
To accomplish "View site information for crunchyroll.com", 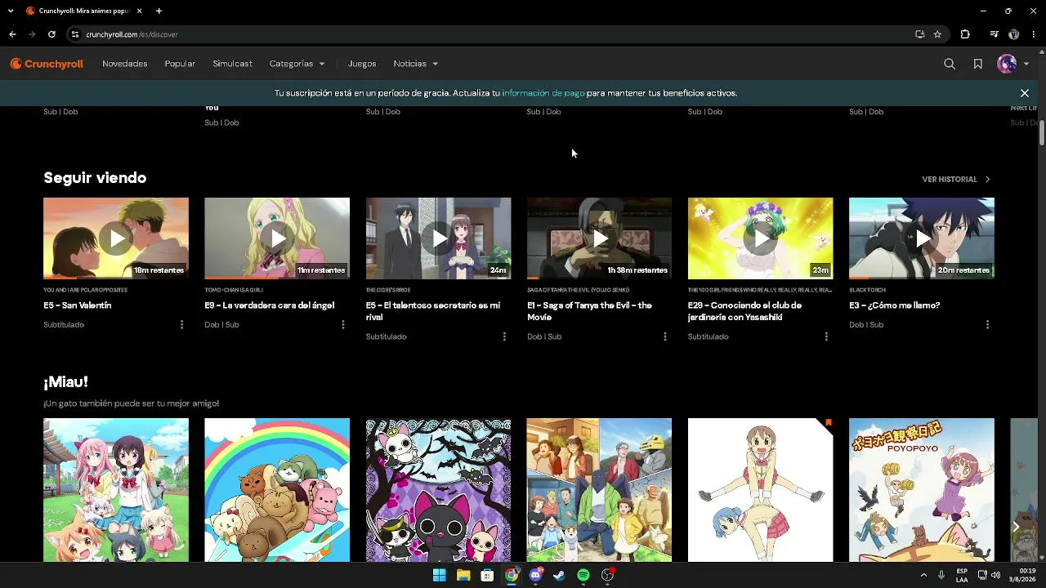I will click(75, 34).
